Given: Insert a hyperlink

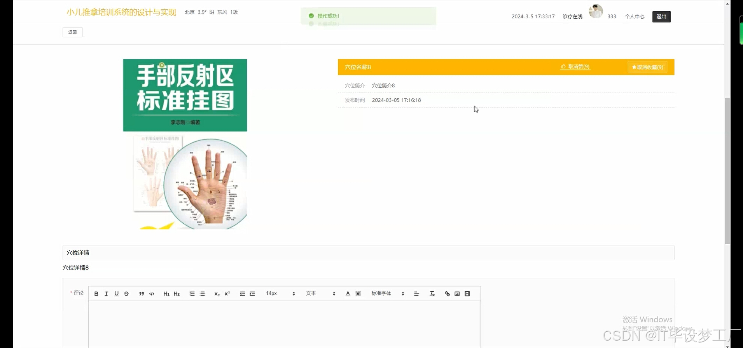Looking at the screenshot, I should coord(447,294).
